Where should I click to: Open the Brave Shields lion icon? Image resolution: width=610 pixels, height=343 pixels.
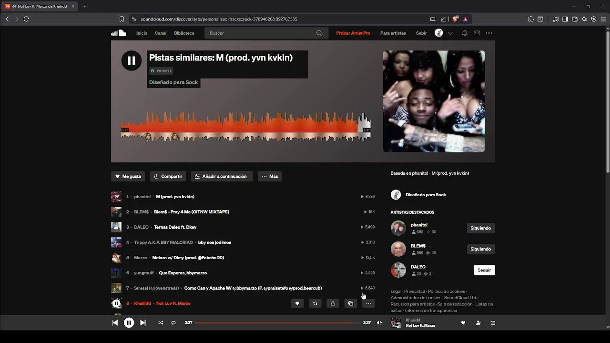coord(455,19)
